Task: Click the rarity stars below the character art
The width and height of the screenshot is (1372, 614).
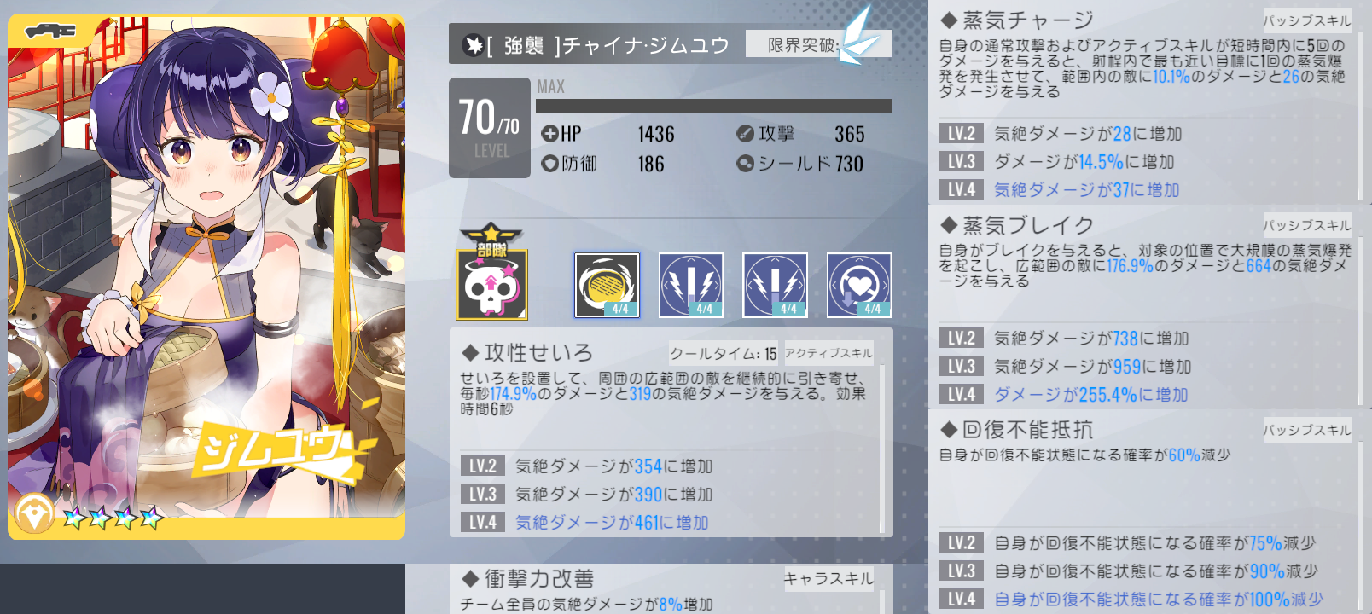Action: [113, 516]
